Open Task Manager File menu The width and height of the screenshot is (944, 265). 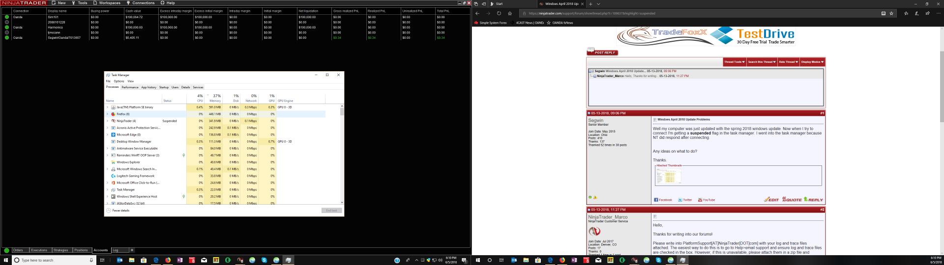tap(108, 81)
